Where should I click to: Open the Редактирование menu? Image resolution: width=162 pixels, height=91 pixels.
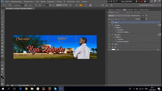(16, 2)
